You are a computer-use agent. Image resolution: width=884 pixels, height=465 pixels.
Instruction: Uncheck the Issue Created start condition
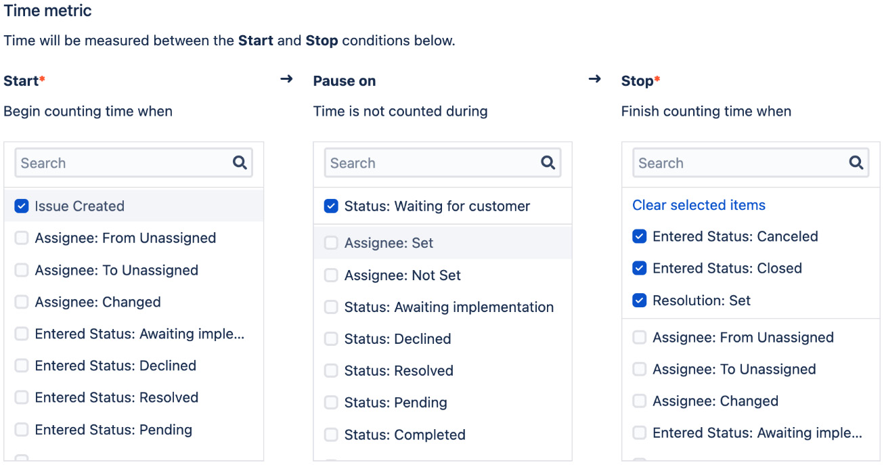coord(22,206)
